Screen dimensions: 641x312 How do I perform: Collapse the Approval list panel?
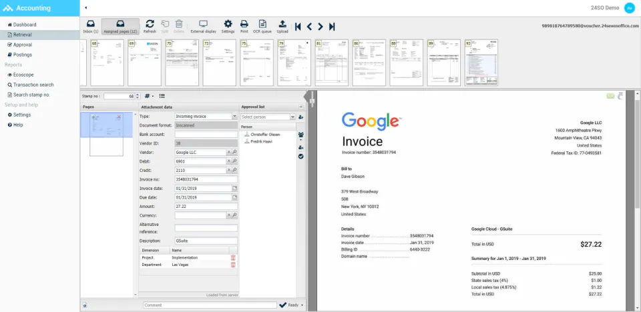[x=301, y=107]
